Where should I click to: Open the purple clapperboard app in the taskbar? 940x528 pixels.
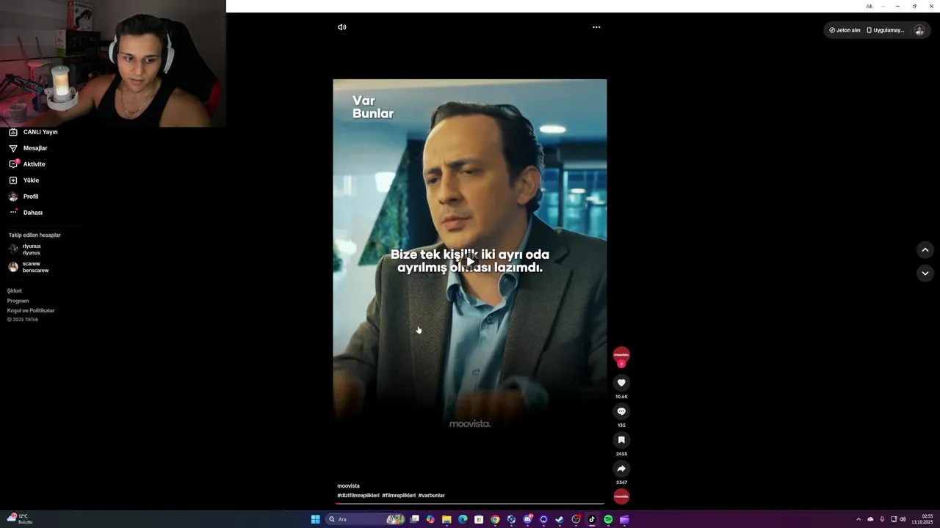(x=624, y=519)
